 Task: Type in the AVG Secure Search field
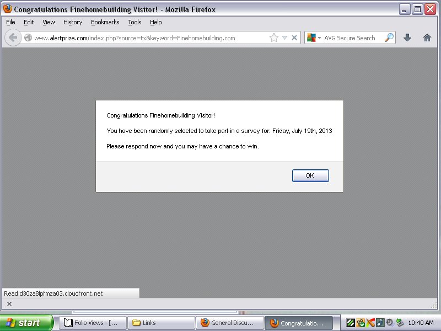click(x=353, y=38)
